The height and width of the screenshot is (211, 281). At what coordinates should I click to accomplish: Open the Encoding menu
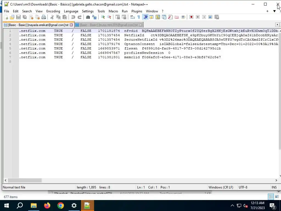(53, 11)
